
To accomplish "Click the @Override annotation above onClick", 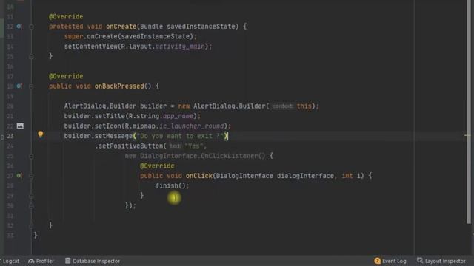I will [157, 166].
